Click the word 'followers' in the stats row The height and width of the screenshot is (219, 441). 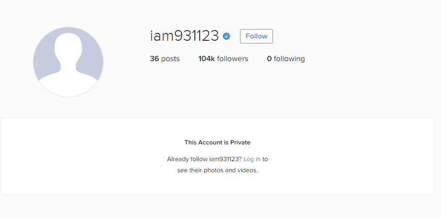click(233, 59)
